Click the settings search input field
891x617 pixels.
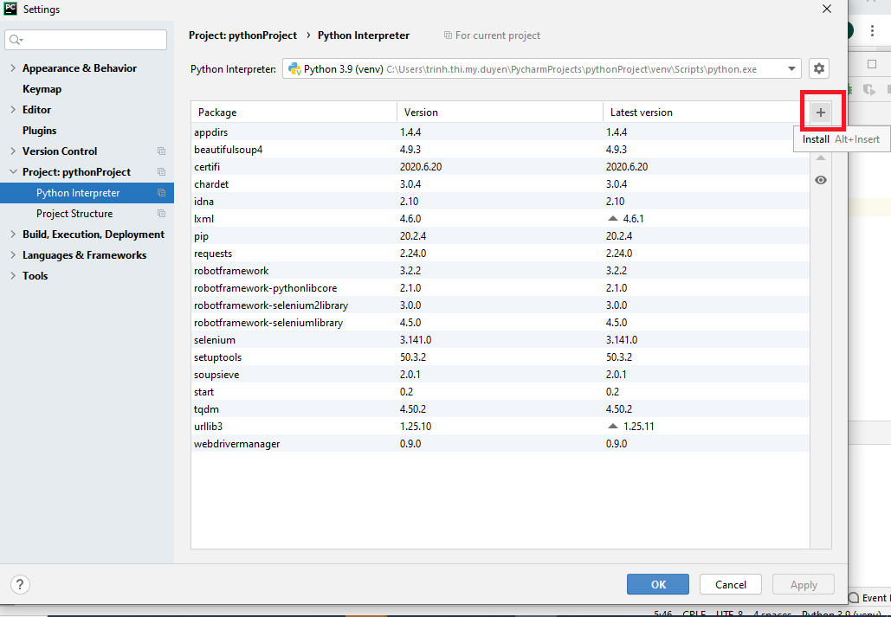(86, 40)
